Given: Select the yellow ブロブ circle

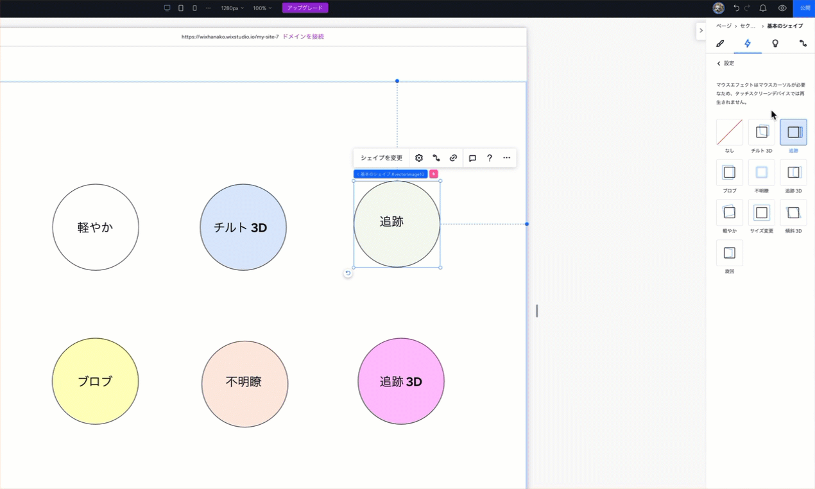Looking at the screenshot, I should click(96, 381).
